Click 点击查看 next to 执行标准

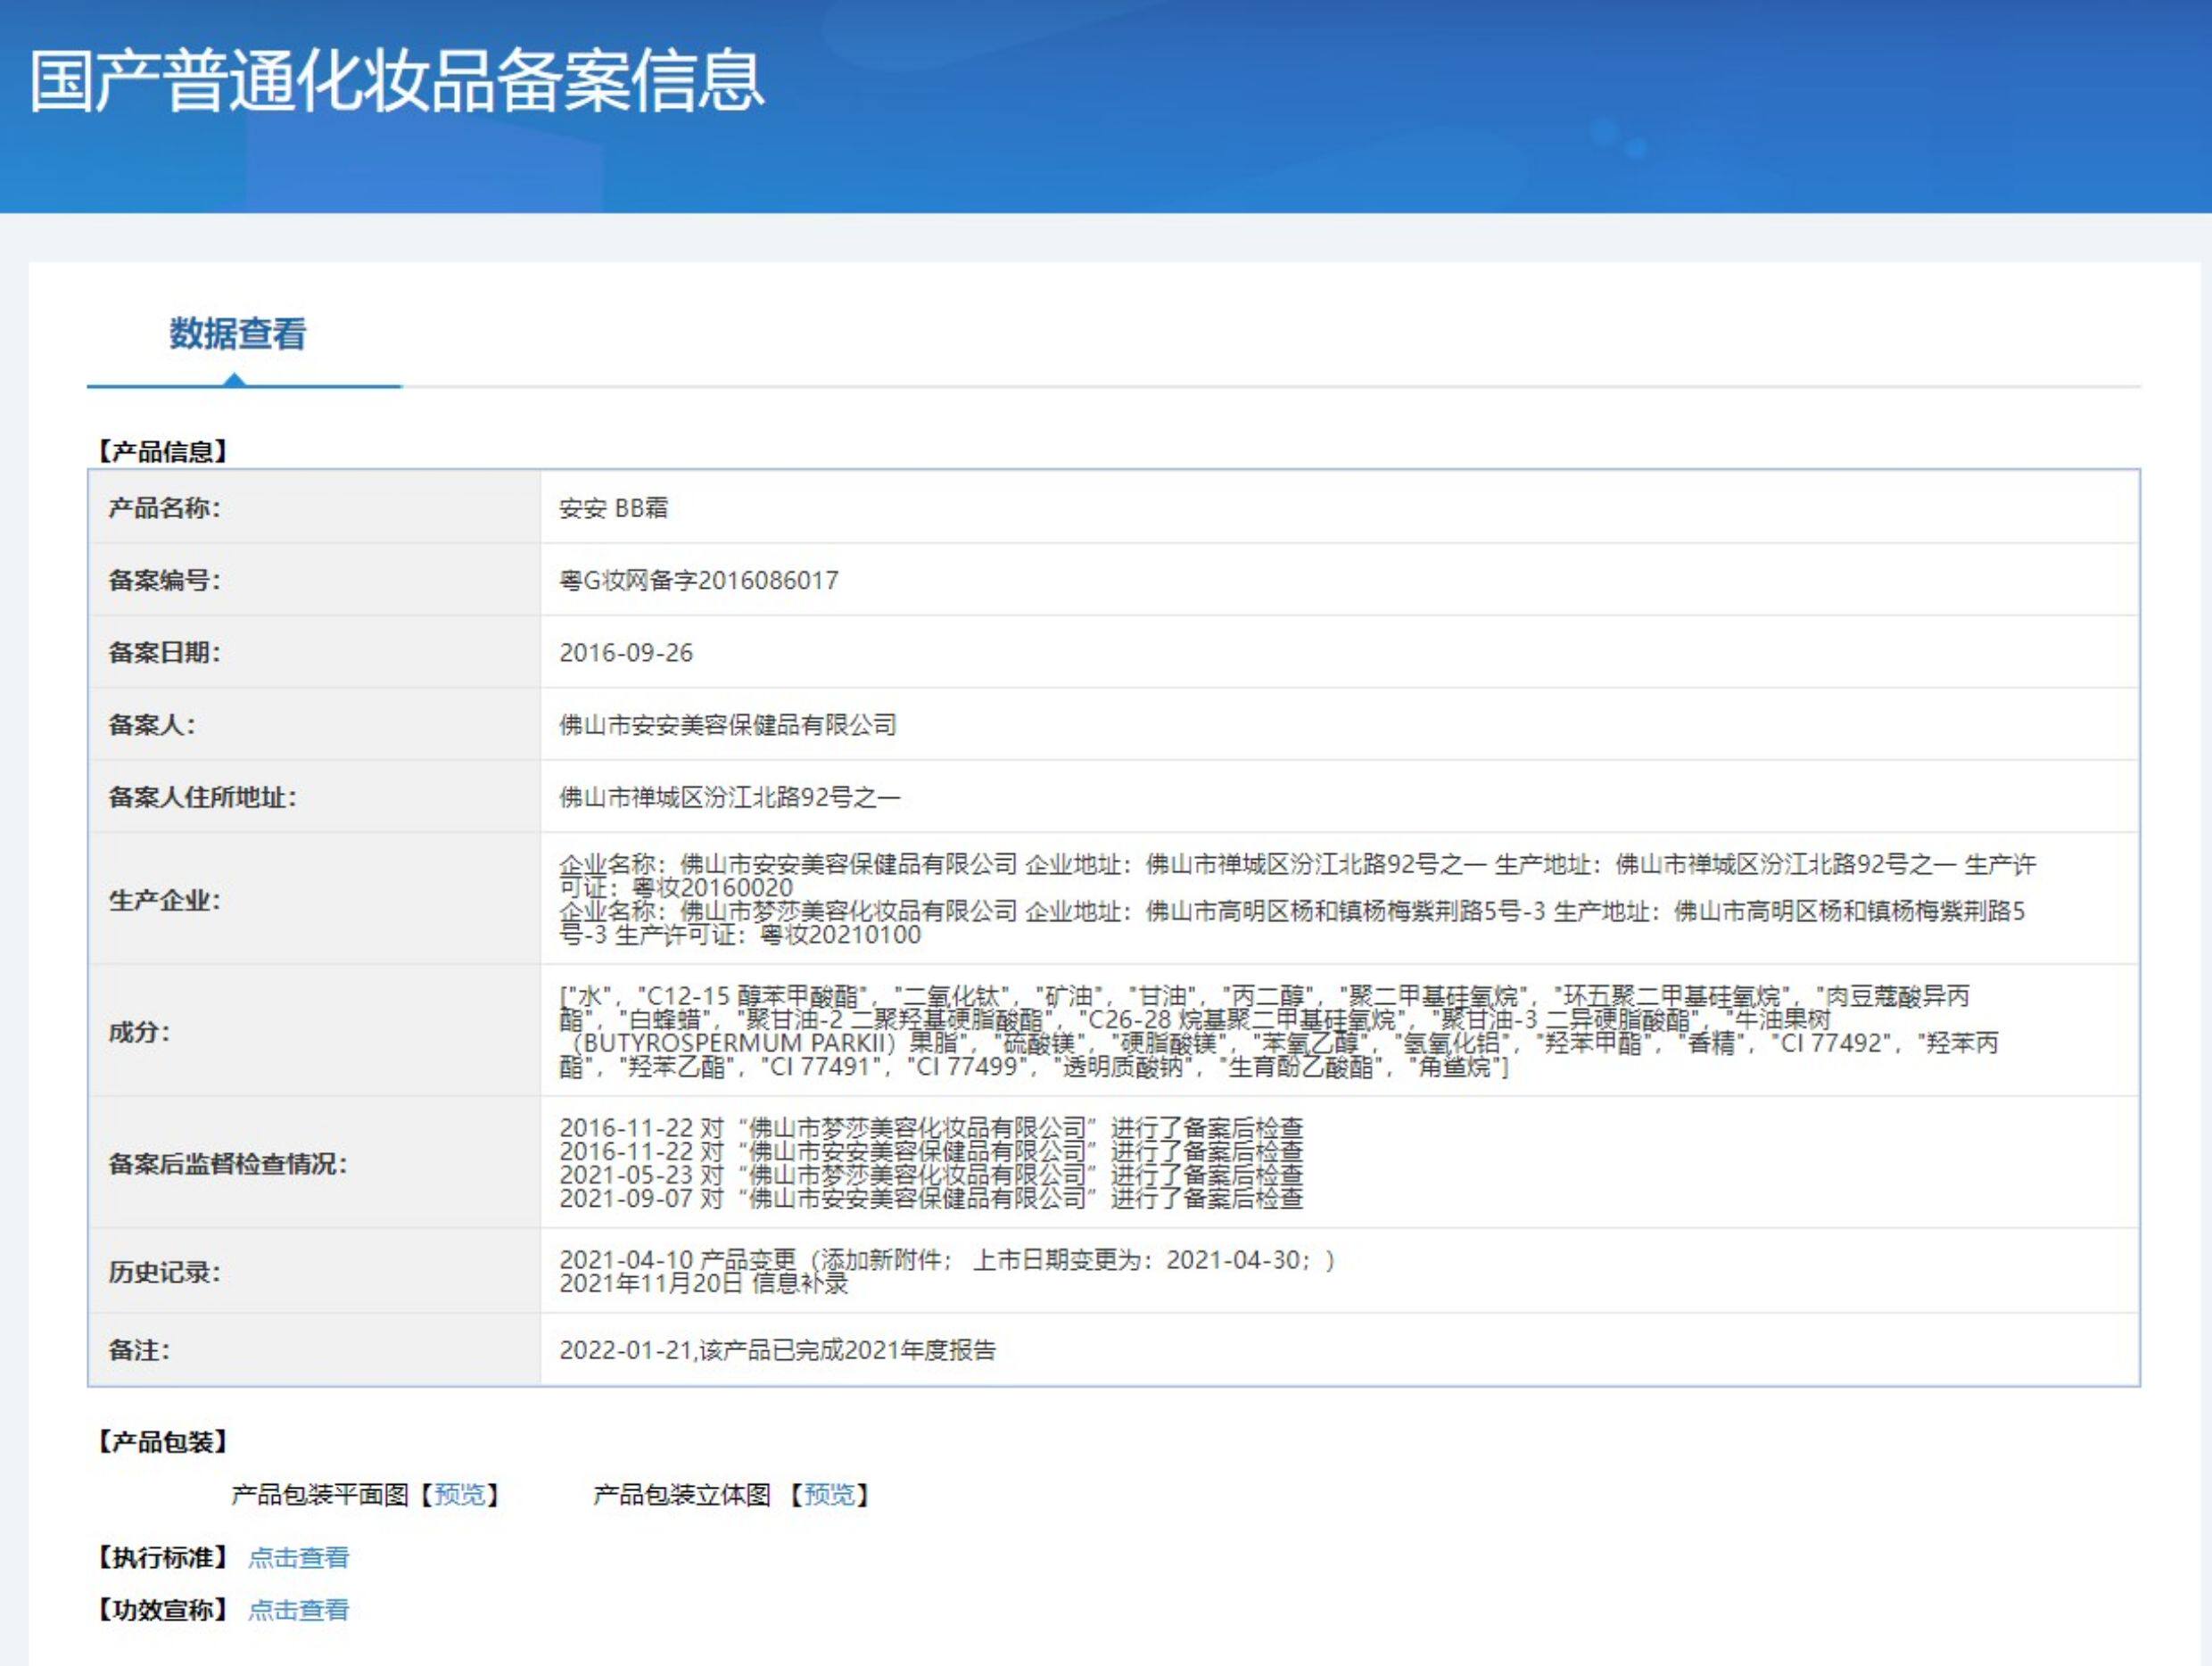[x=298, y=1558]
